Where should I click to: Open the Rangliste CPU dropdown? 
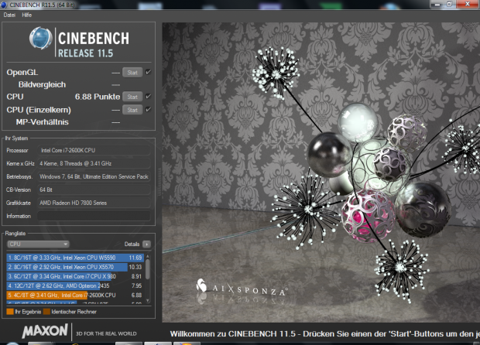tap(38, 244)
